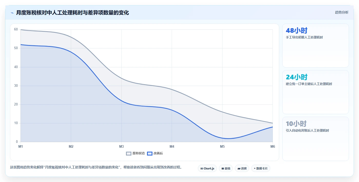Image resolution: width=359 pixels, height=182 pixels.
Task: Click the 60 y-axis label
Action: point(16,29)
